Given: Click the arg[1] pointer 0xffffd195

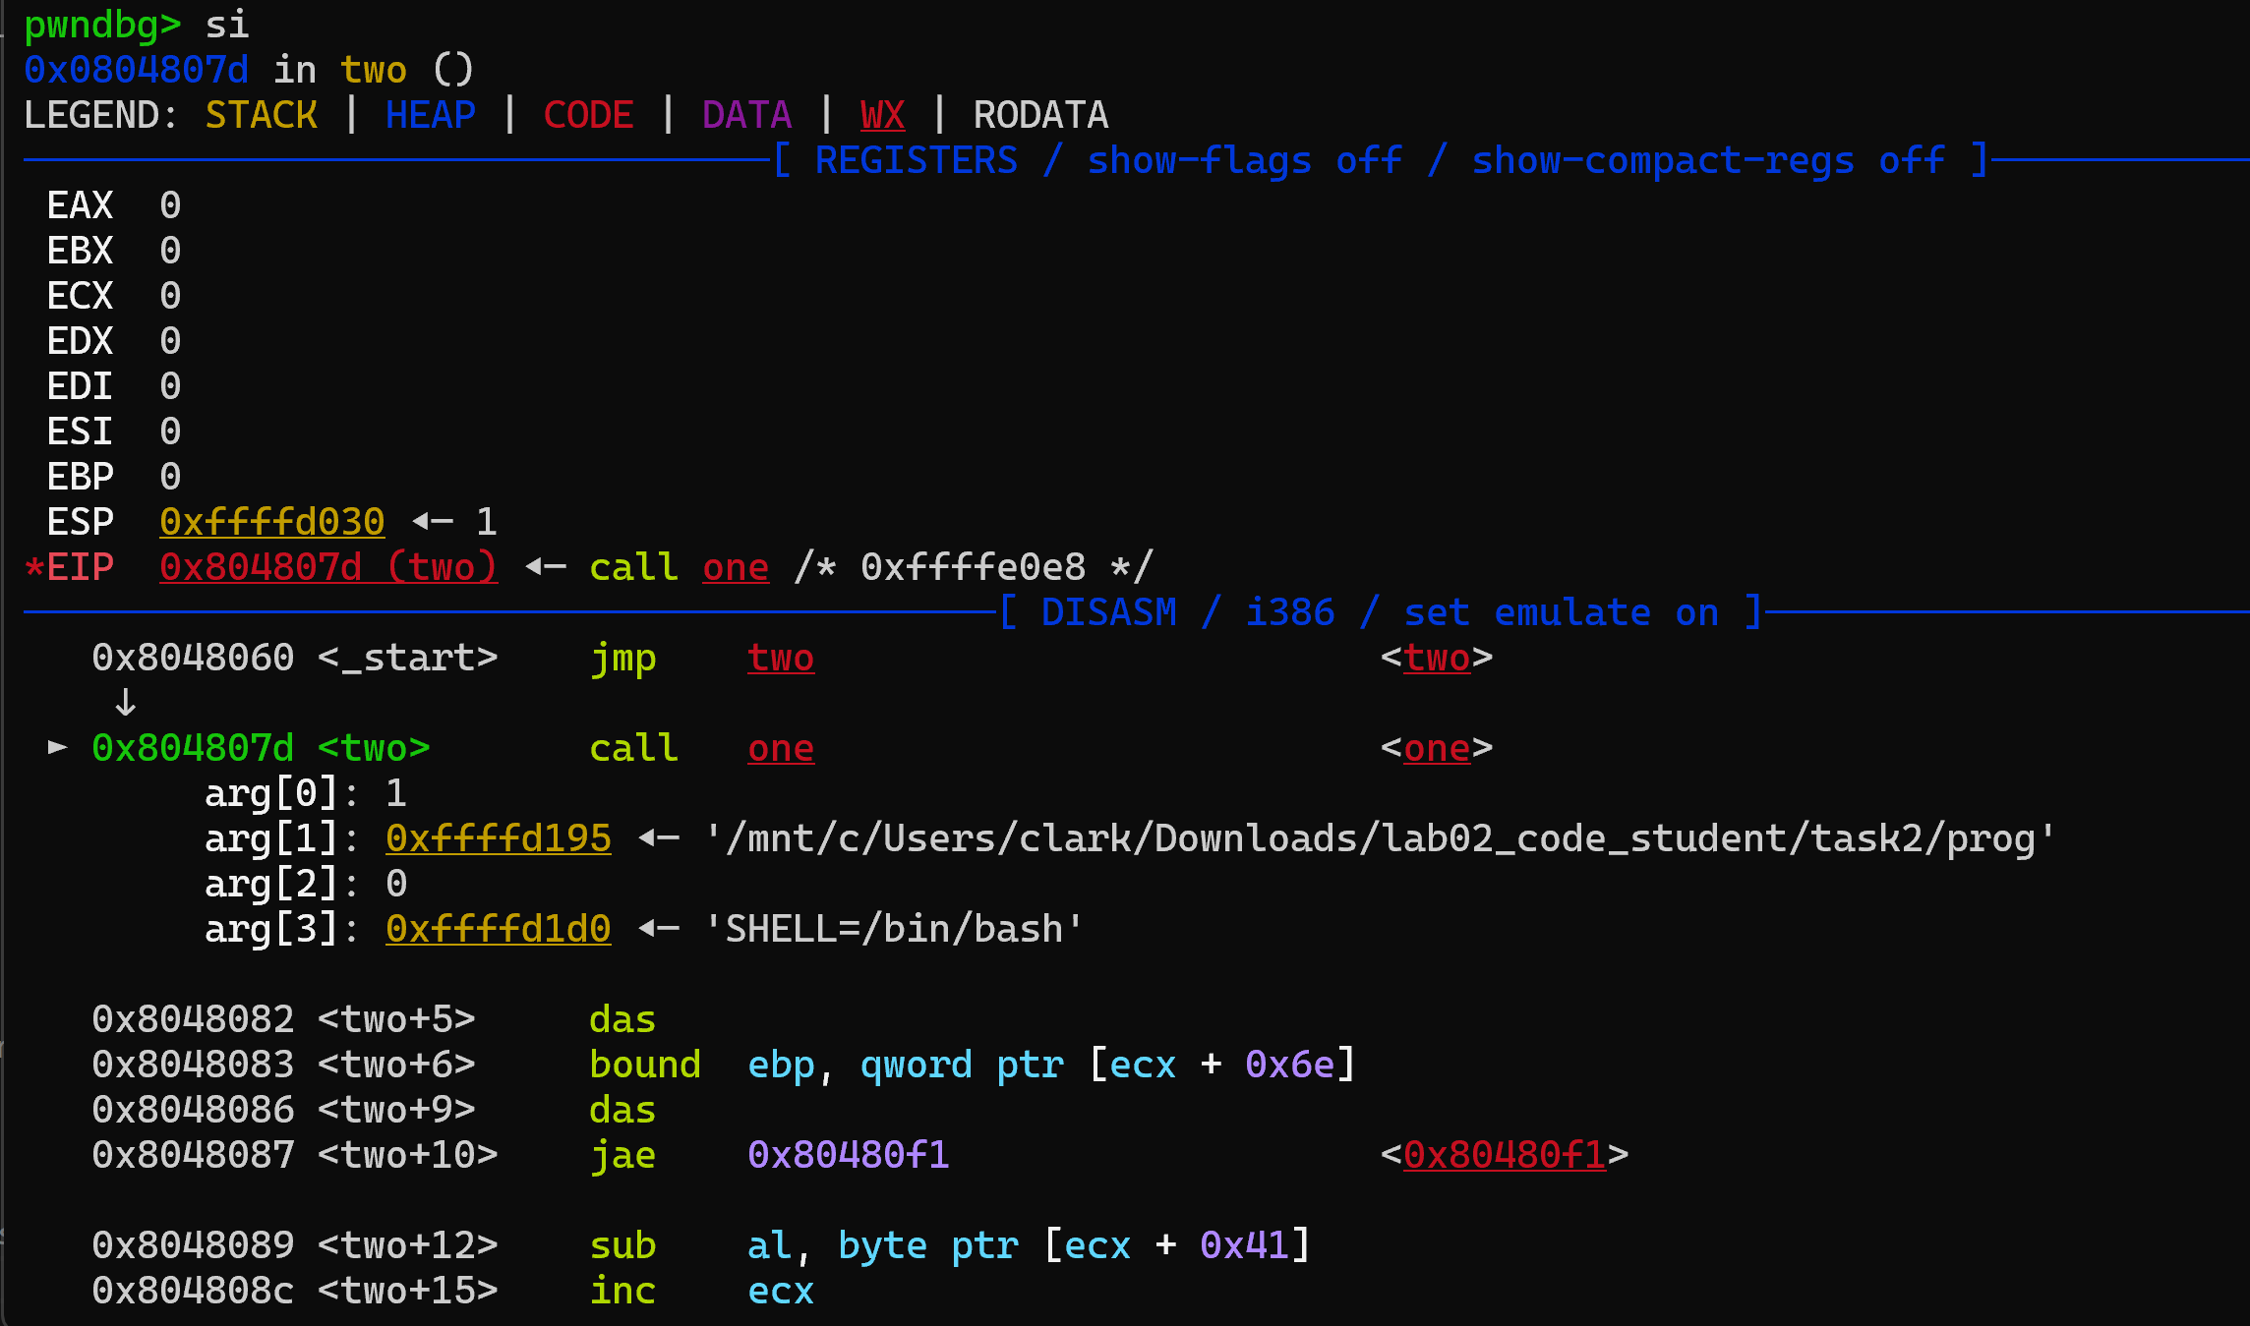Looking at the screenshot, I should point(499,838).
